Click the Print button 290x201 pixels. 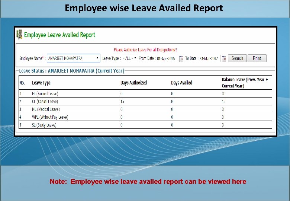257,58
